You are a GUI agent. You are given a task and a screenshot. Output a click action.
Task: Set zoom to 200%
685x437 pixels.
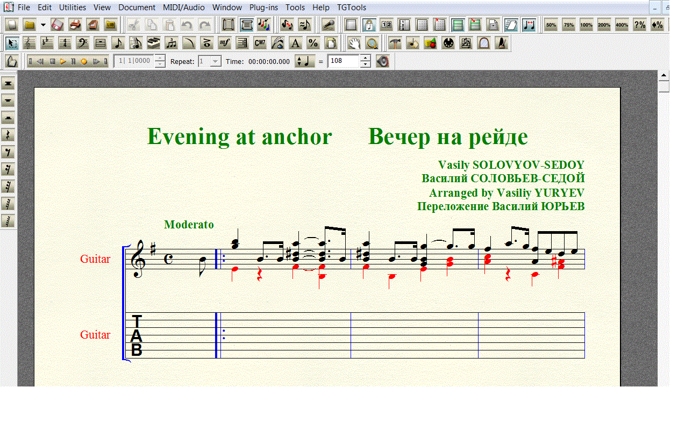604,25
